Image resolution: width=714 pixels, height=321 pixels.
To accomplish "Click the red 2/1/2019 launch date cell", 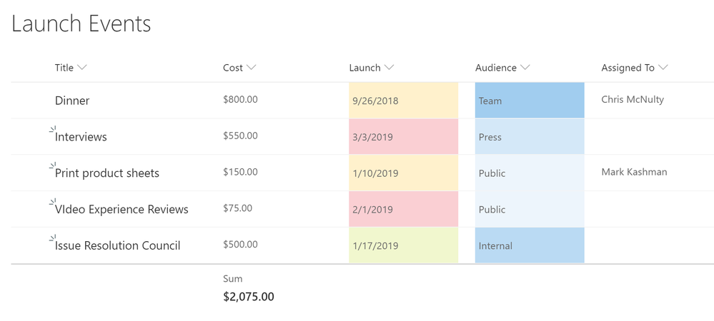I will pos(403,209).
